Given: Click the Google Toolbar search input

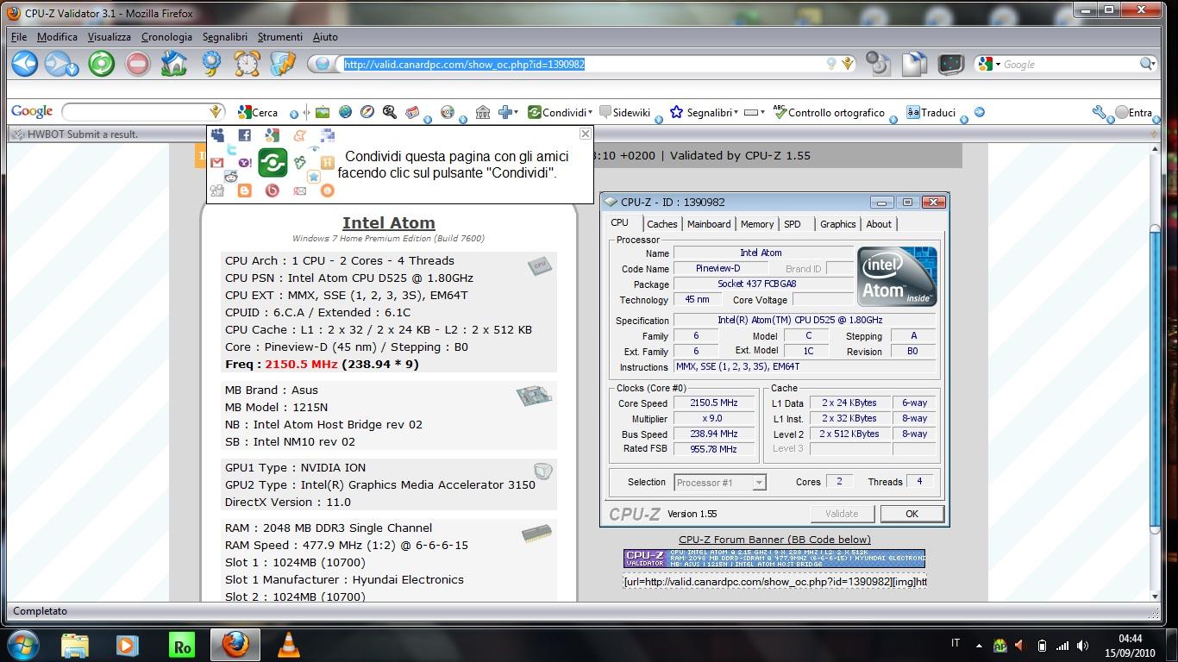Looking at the screenshot, I should click(136, 112).
